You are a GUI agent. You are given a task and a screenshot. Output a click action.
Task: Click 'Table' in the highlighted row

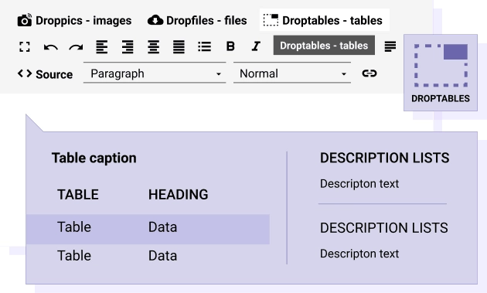74,227
